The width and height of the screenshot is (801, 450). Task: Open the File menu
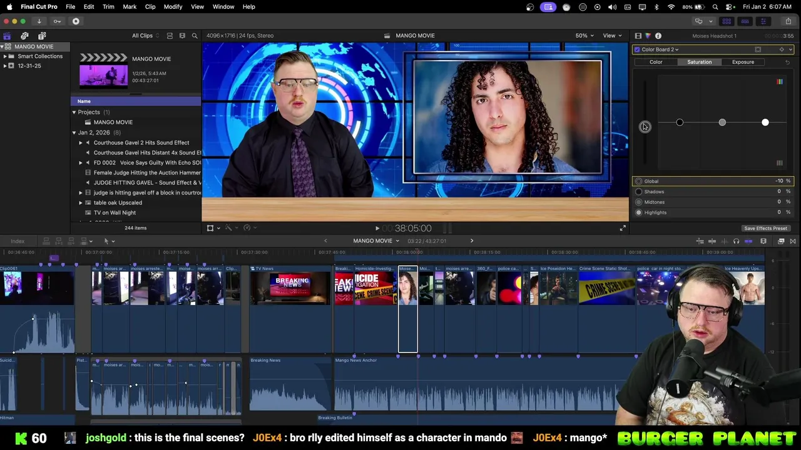click(70, 7)
